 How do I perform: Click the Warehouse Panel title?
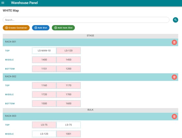coord(24,3)
